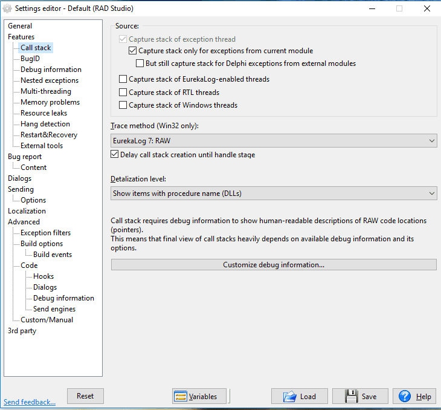The height and width of the screenshot is (410, 441).
Task: Close the Settings editor window
Action: point(427,8)
